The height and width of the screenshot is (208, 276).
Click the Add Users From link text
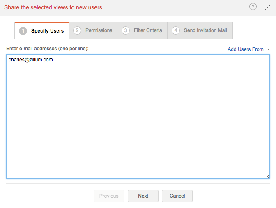(245, 49)
